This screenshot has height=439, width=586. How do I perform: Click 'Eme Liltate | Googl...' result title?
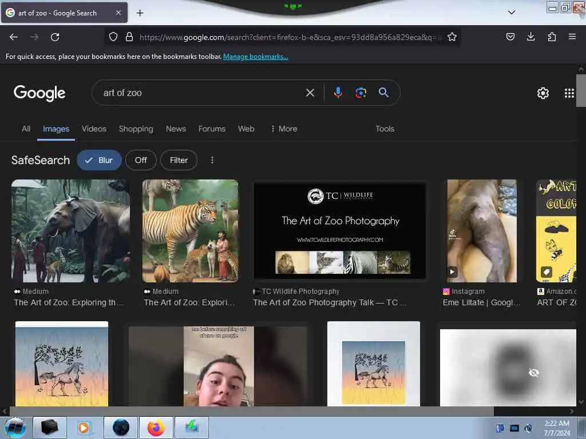pyautogui.click(x=482, y=302)
